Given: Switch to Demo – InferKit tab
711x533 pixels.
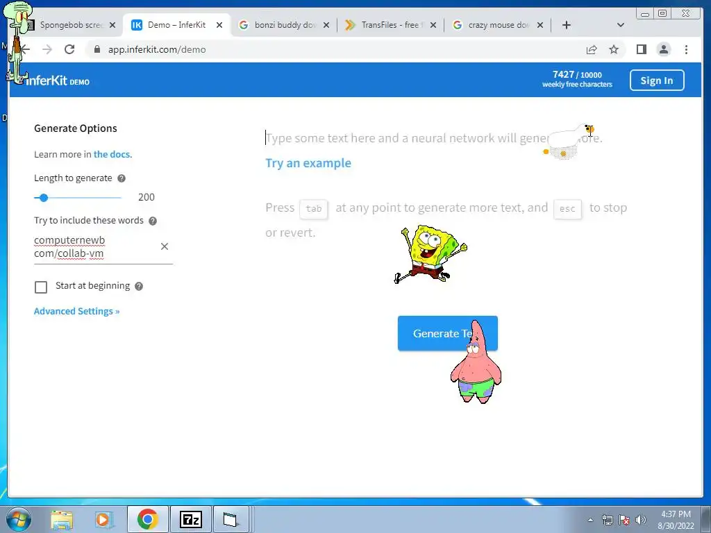Looking at the screenshot, I should click(176, 25).
